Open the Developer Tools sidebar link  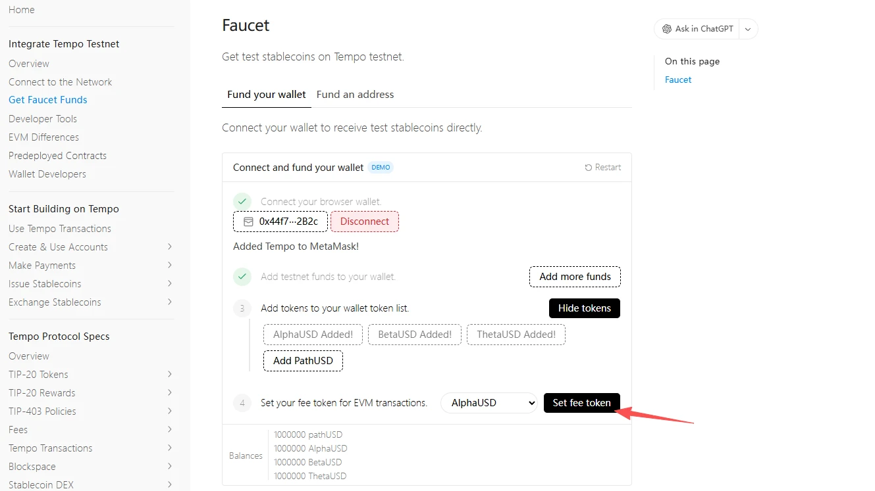coord(43,119)
